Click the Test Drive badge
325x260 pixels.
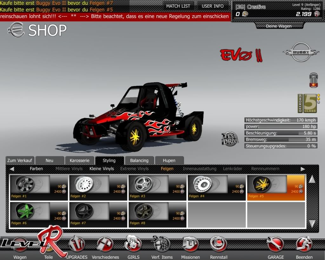[x=230, y=139]
